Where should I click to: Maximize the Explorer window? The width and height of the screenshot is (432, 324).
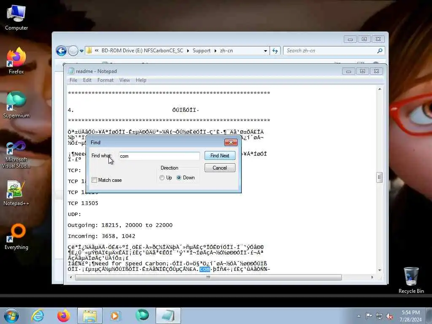click(x=364, y=39)
